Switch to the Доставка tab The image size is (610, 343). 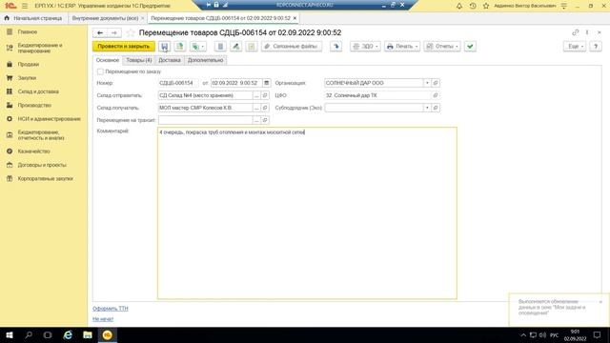[170, 60]
